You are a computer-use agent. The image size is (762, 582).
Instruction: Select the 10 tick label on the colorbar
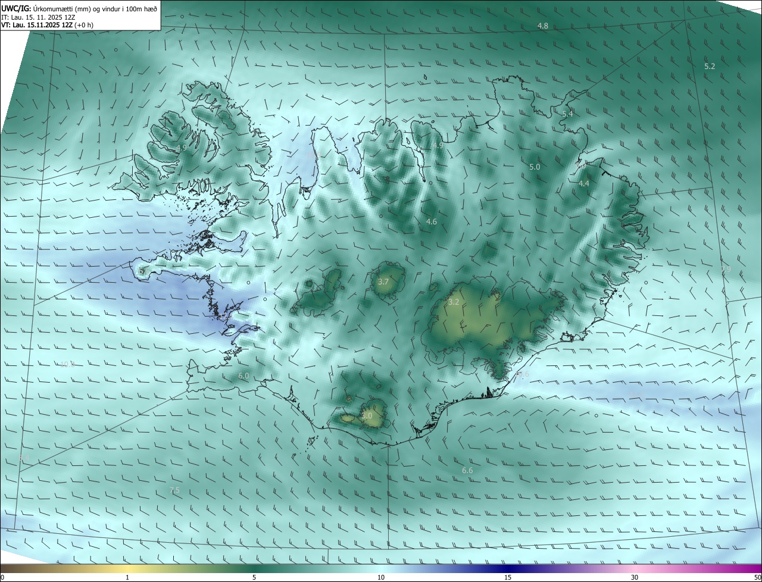coord(381,578)
